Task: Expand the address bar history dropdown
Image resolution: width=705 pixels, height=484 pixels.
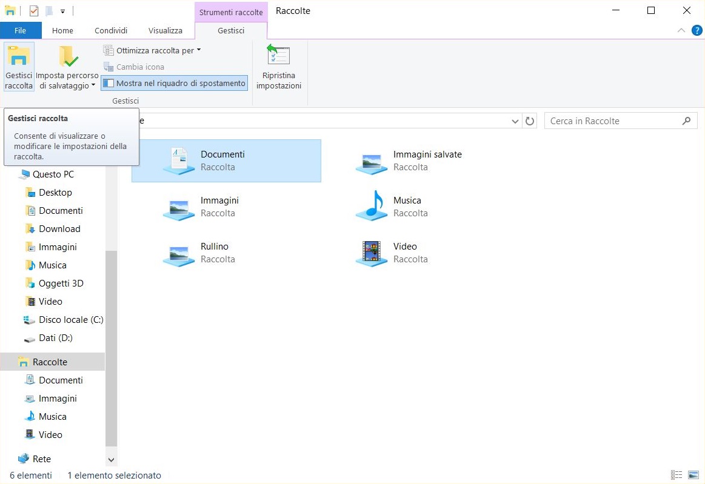Action: [515, 121]
